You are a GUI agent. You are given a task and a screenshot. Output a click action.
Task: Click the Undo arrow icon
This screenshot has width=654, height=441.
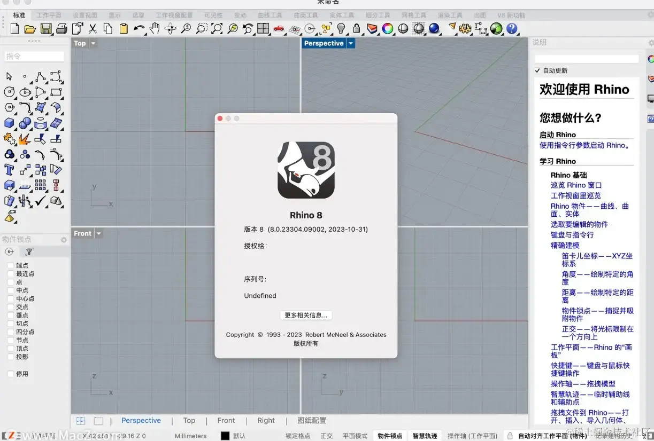click(x=139, y=28)
